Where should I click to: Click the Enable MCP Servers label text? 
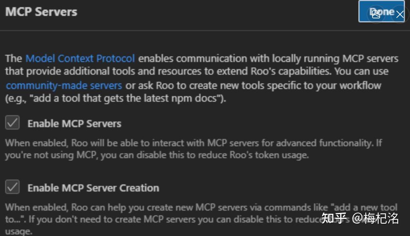tap(74, 124)
